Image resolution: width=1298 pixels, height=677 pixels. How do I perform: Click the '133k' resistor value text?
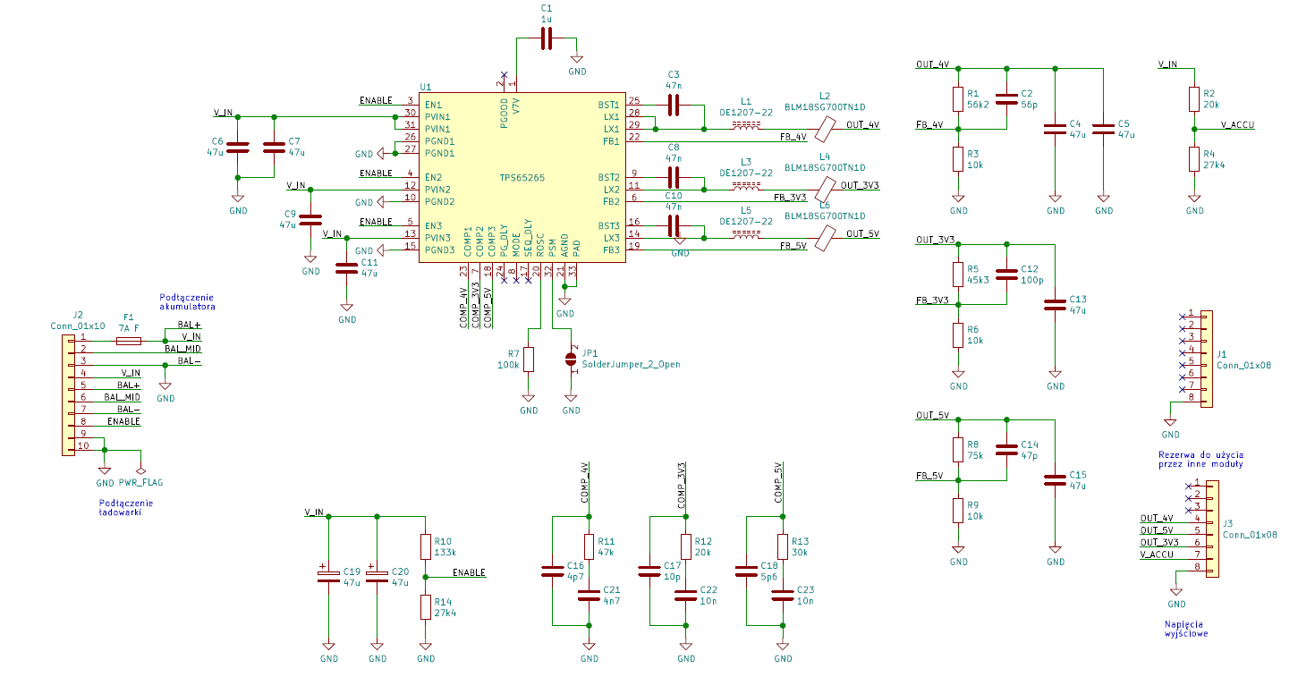click(445, 554)
